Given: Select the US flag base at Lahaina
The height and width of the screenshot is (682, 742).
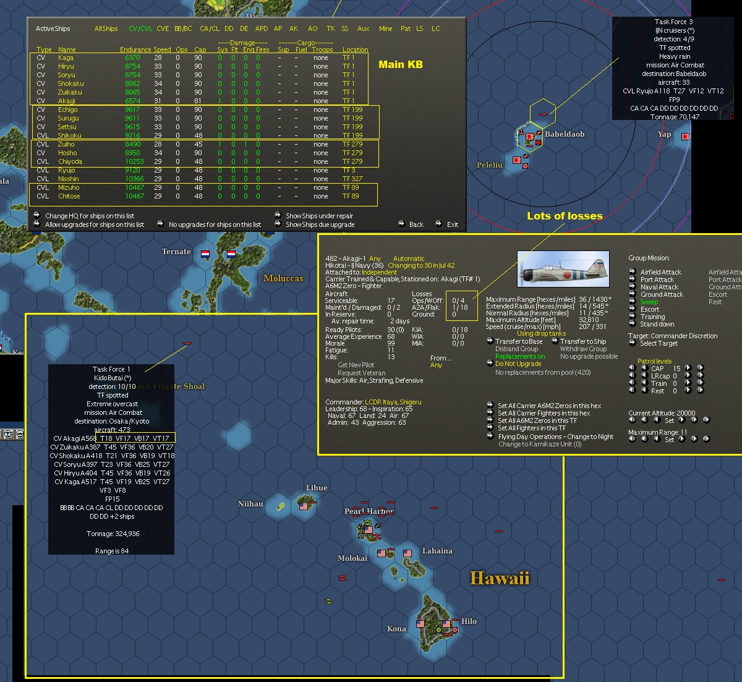Looking at the screenshot, I should tap(407, 553).
